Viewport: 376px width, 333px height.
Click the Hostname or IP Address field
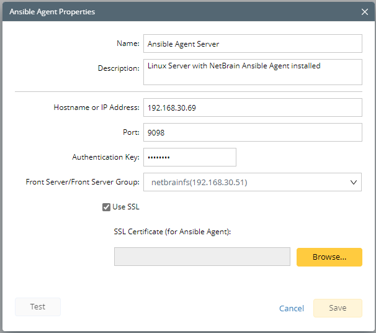[252, 107]
